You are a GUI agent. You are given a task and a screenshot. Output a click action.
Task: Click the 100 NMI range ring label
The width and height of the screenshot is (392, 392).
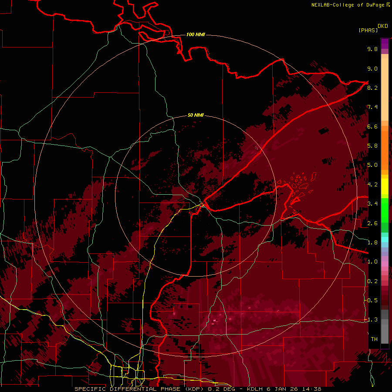point(196,34)
